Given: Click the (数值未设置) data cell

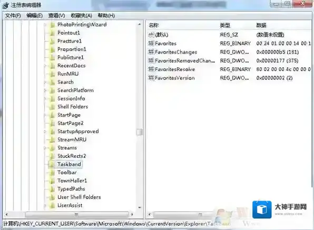Looking at the screenshot, I should pos(270,35).
